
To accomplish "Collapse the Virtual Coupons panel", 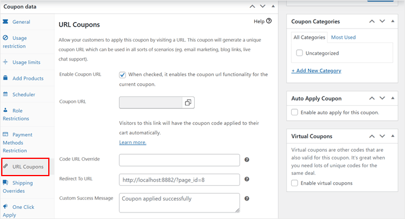I will click(x=392, y=136).
